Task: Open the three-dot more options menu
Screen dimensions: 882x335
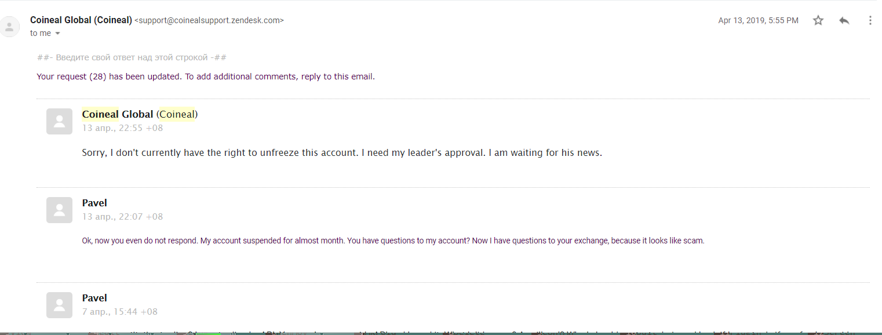Action: (x=870, y=20)
